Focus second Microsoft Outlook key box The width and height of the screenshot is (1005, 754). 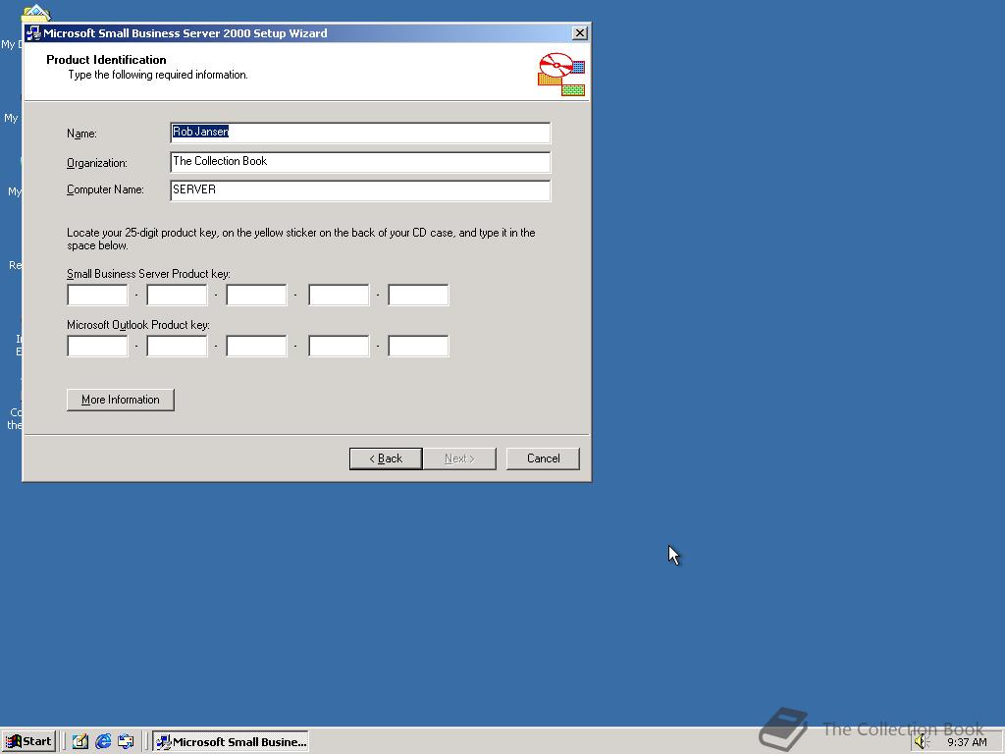point(177,346)
